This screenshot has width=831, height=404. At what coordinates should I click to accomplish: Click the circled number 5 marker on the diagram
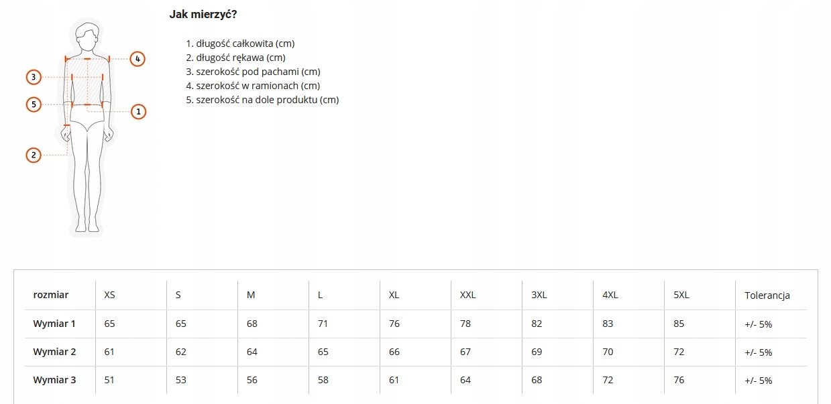[34, 105]
